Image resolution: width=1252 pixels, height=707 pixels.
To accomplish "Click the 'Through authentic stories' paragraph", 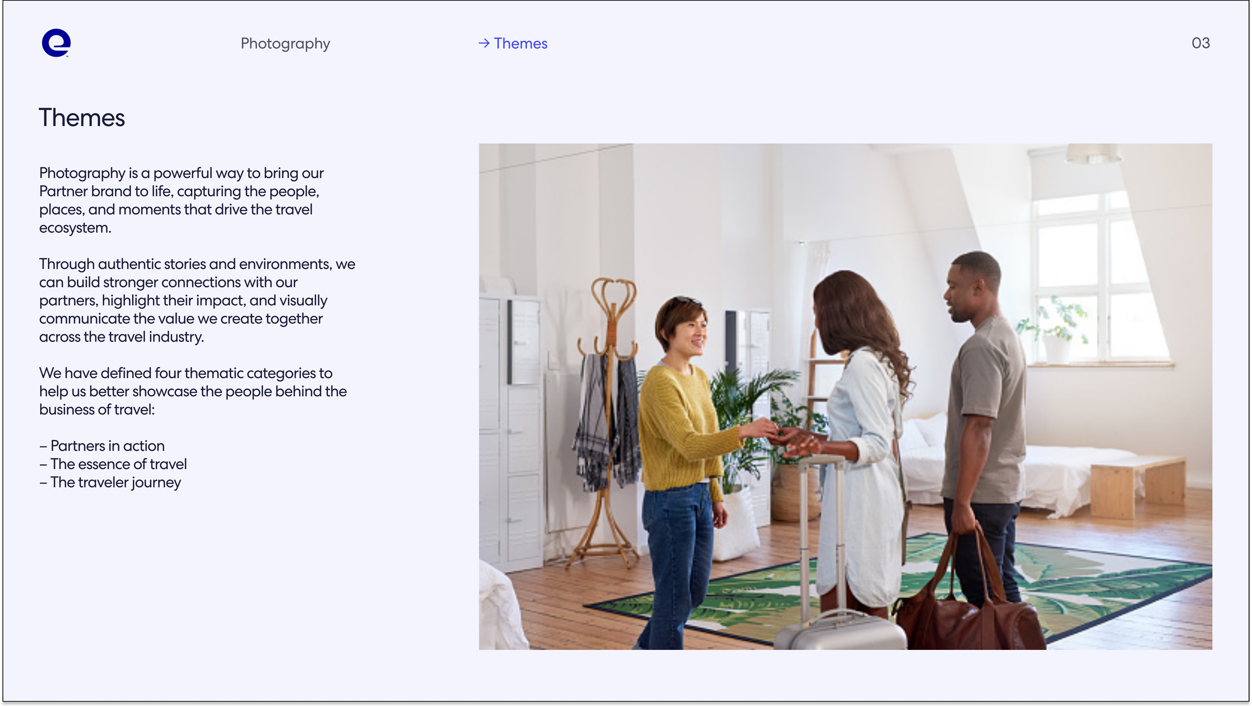I will (x=197, y=300).
